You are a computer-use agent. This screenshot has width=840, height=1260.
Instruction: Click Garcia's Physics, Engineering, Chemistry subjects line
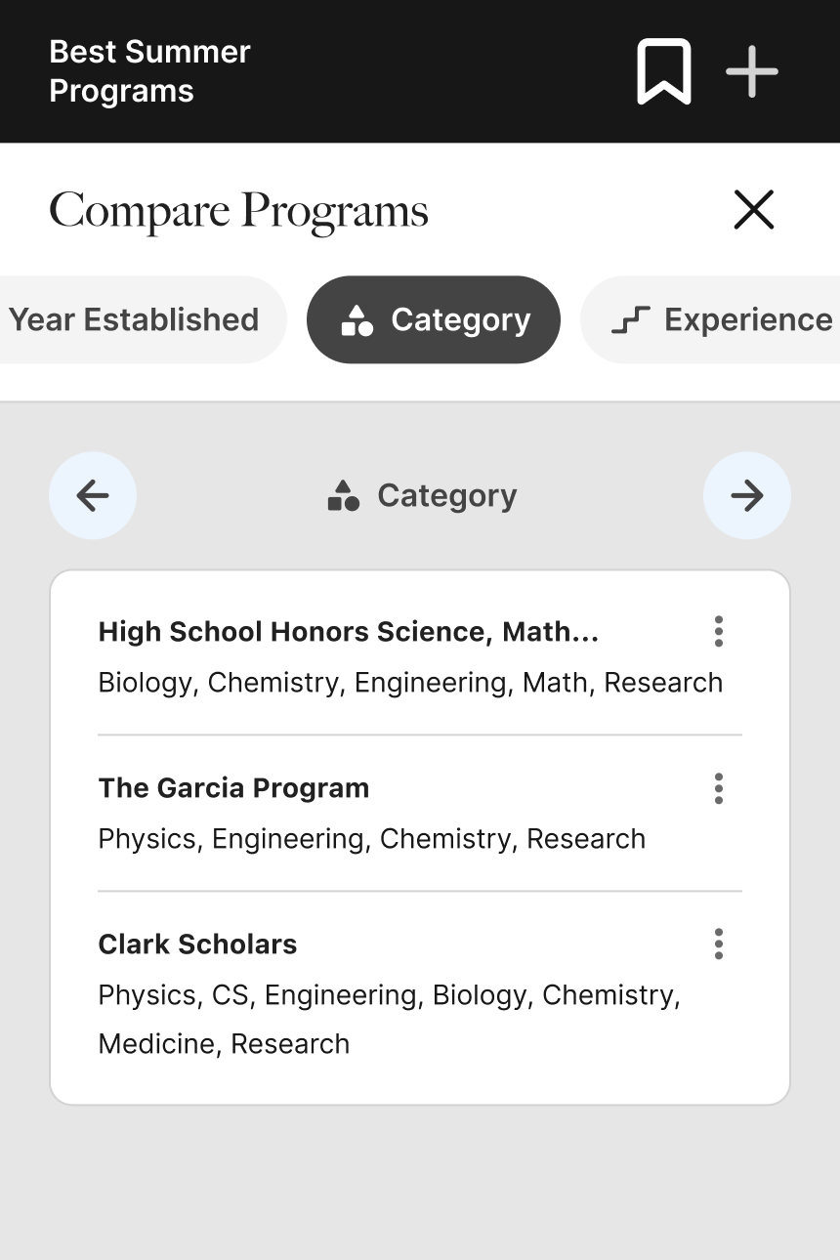[x=371, y=839]
